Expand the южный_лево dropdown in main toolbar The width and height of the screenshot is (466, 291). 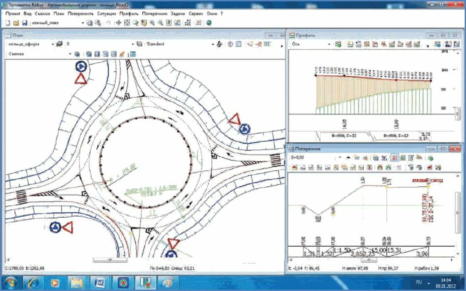point(83,23)
